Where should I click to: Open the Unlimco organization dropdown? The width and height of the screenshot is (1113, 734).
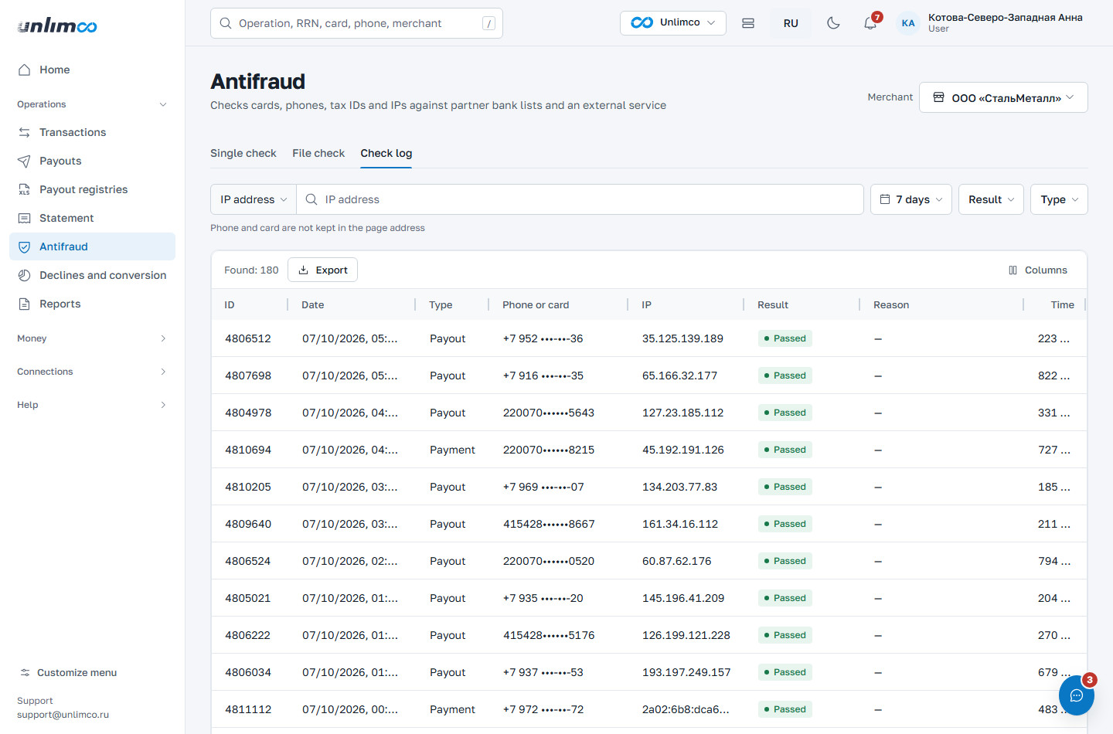[x=672, y=22]
